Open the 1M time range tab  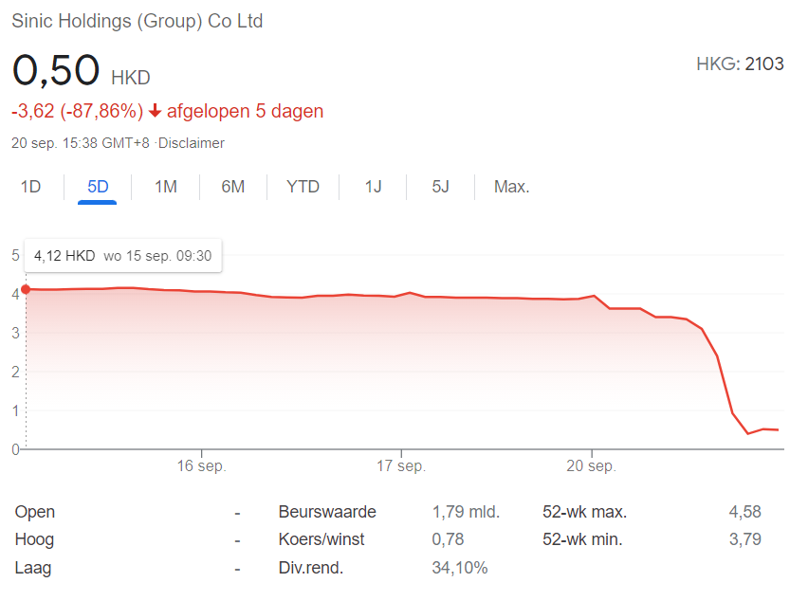(x=166, y=187)
